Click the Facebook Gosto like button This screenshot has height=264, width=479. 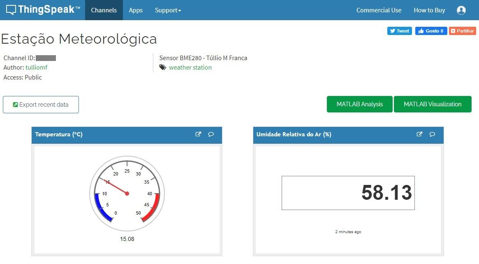click(x=431, y=31)
